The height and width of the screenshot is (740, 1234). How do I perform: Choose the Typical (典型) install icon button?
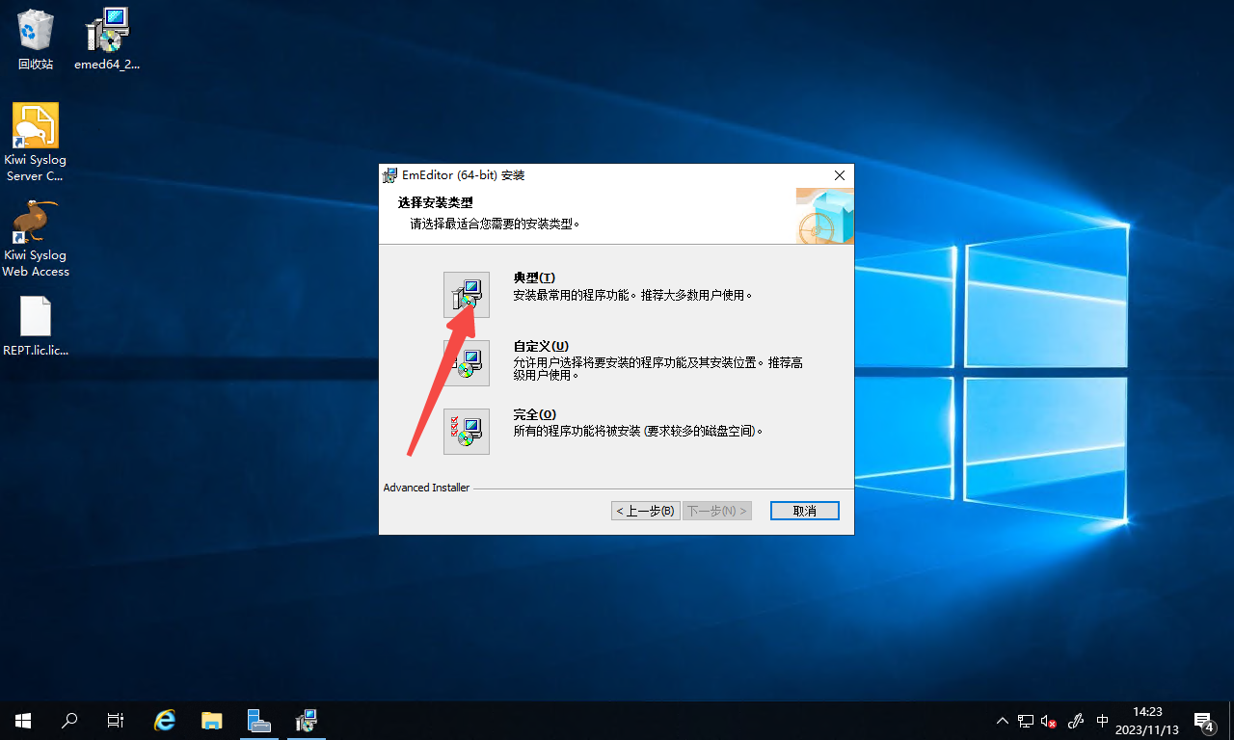pyautogui.click(x=467, y=295)
